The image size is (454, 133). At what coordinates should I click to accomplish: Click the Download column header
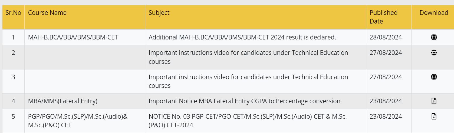tap(434, 13)
